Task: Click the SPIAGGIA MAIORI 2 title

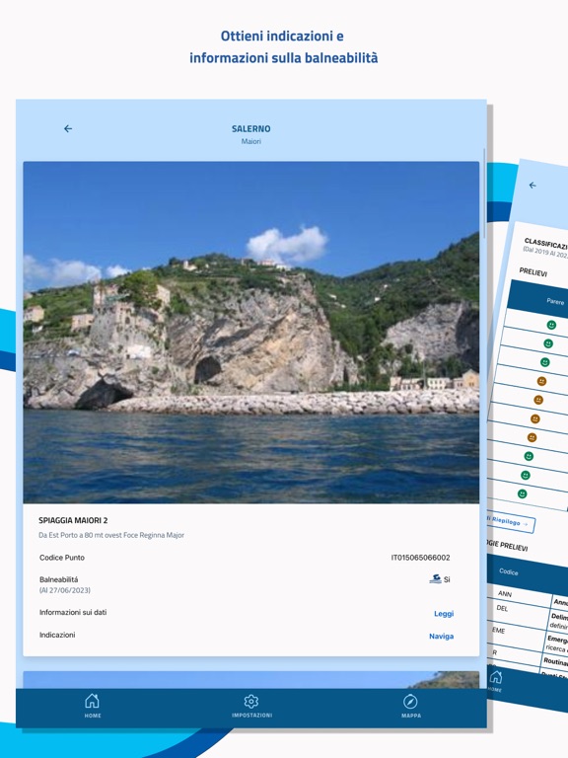Action: pyautogui.click(x=73, y=520)
